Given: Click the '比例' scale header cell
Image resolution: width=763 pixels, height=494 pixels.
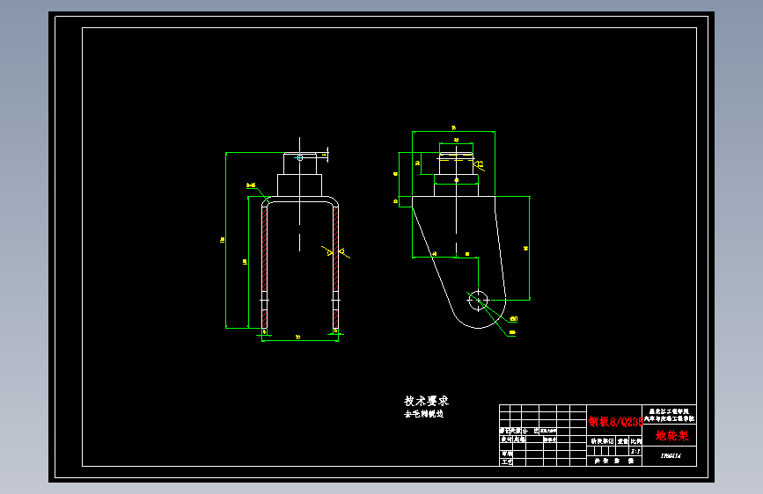Looking at the screenshot, I should [636, 441].
